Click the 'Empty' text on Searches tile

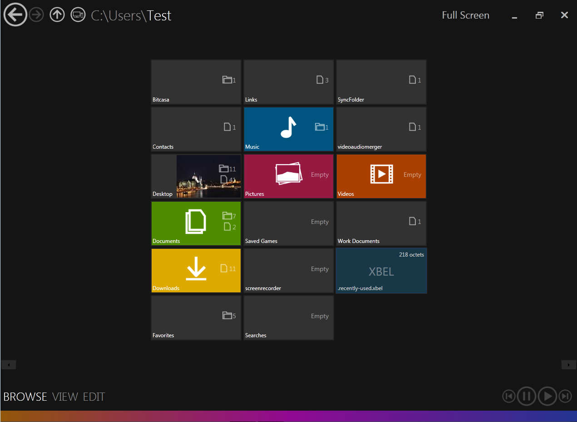pyautogui.click(x=320, y=316)
